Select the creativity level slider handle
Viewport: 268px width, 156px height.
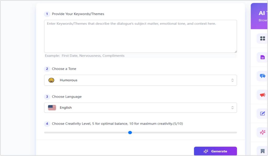130,132
